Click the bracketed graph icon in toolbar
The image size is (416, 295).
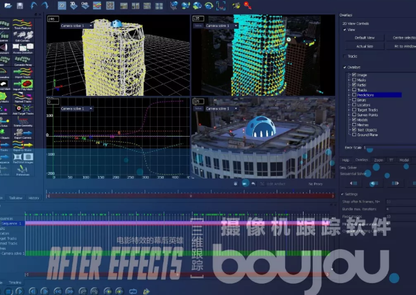221,5
